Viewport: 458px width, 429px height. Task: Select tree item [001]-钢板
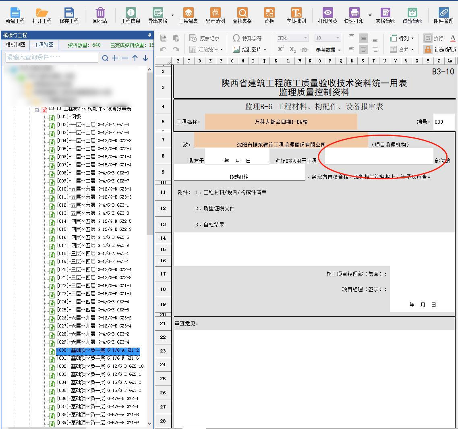point(68,116)
